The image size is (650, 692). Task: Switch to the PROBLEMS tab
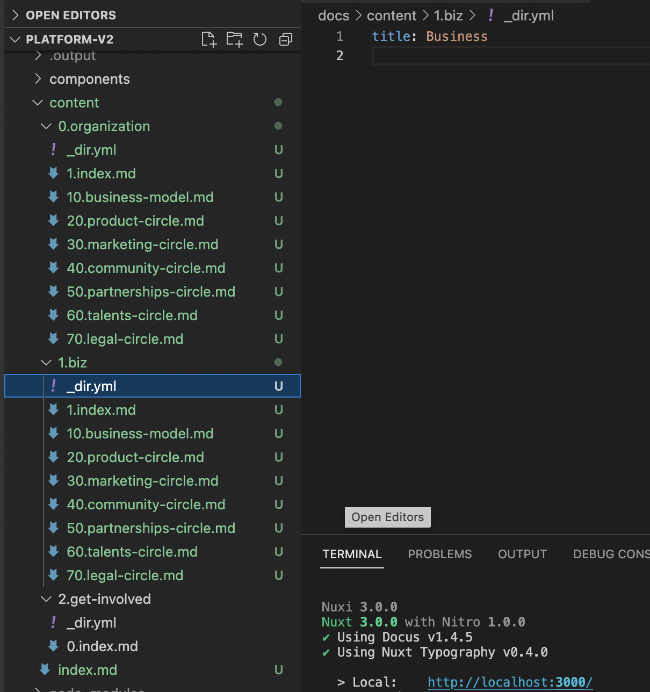(439, 554)
